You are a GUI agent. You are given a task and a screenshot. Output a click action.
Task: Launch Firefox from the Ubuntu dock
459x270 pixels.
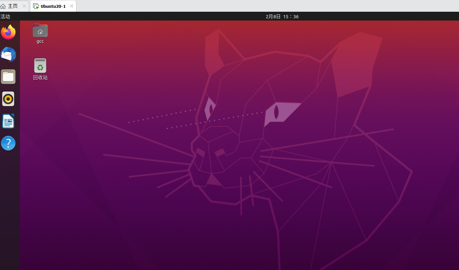pyautogui.click(x=8, y=32)
